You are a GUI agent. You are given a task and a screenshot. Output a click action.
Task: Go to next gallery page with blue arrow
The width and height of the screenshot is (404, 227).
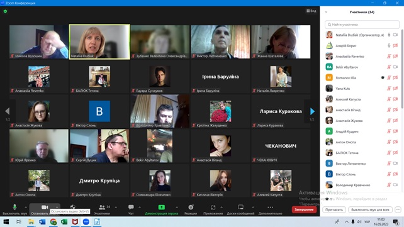click(x=312, y=111)
